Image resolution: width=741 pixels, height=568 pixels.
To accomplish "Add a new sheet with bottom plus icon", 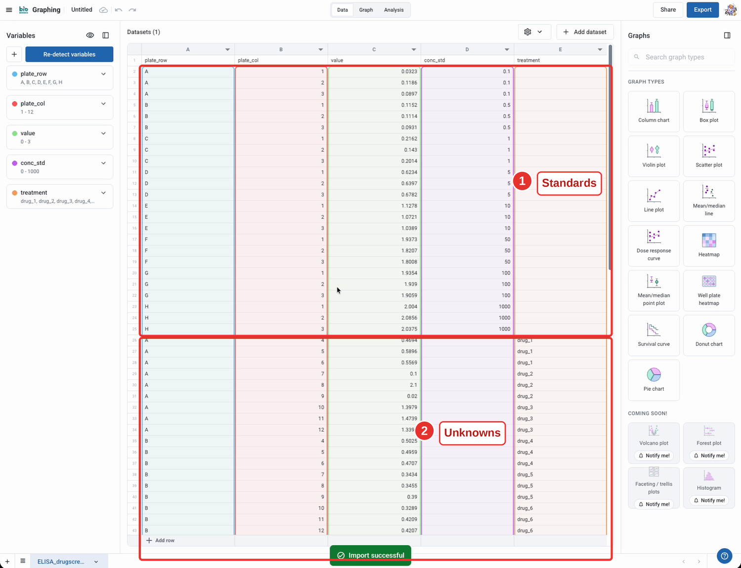I will pos(7,562).
